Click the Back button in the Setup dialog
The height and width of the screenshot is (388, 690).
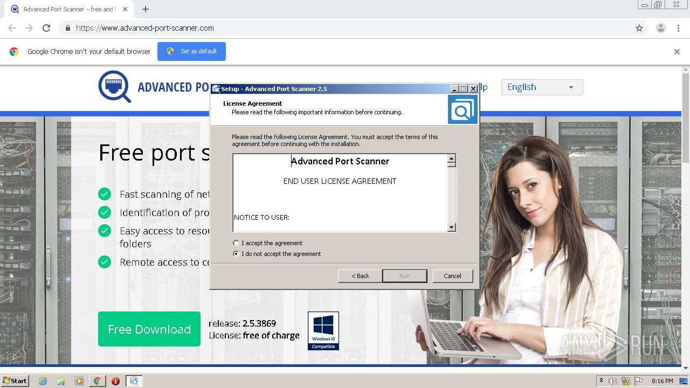(360, 276)
